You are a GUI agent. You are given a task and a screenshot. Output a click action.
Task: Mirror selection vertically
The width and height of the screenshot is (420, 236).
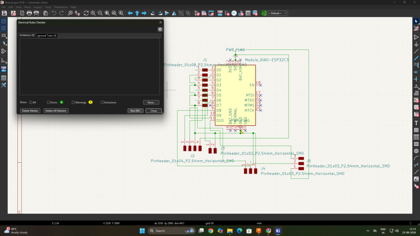tap(167, 13)
